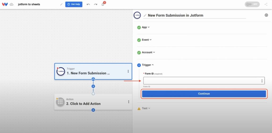Collapse the Trigger section
Viewport: 272px width, 133px height.
coord(148,65)
